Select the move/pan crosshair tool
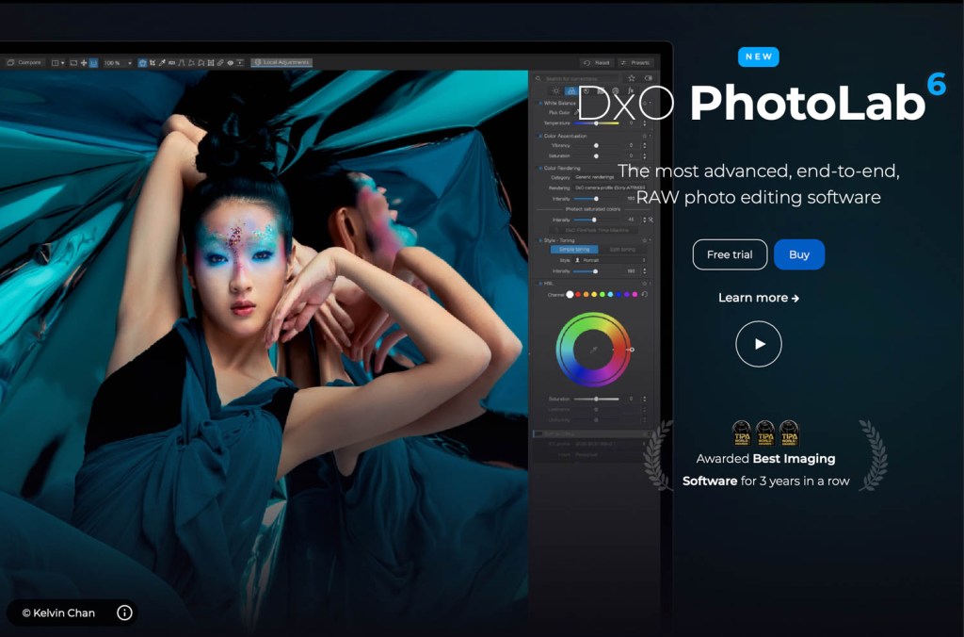 (x=84, y=63)
